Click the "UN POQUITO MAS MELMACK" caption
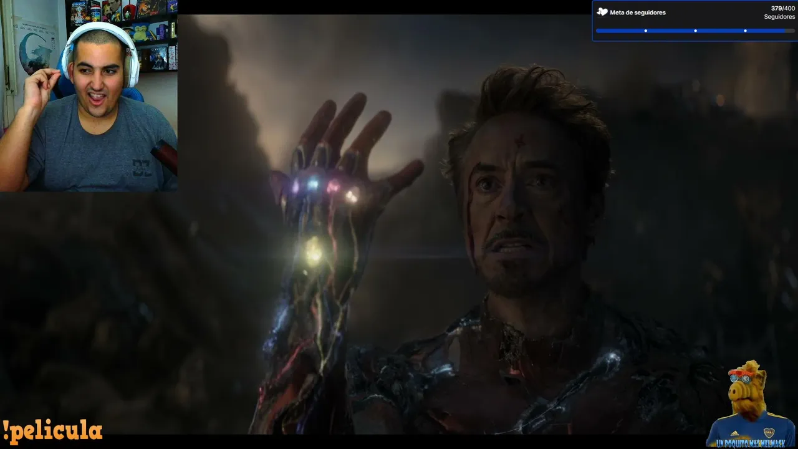Screen dimensions: 798x449 click(751, 442)
